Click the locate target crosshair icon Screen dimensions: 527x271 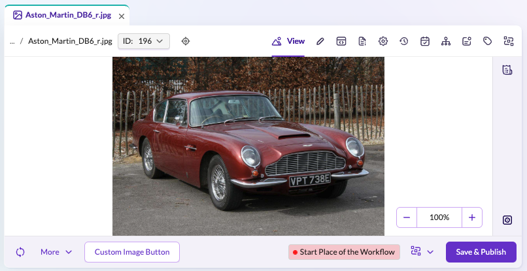click(186, 41)
